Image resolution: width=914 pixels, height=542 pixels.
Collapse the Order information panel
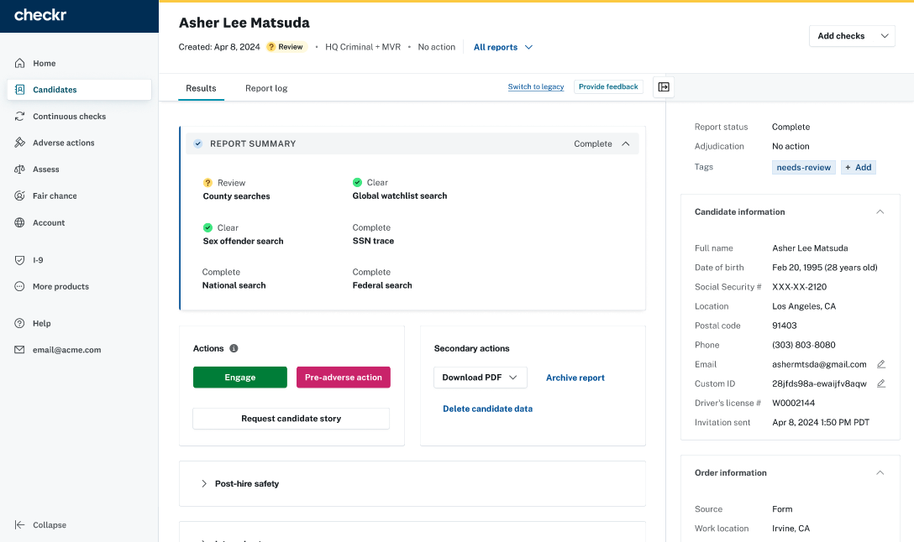880,472
